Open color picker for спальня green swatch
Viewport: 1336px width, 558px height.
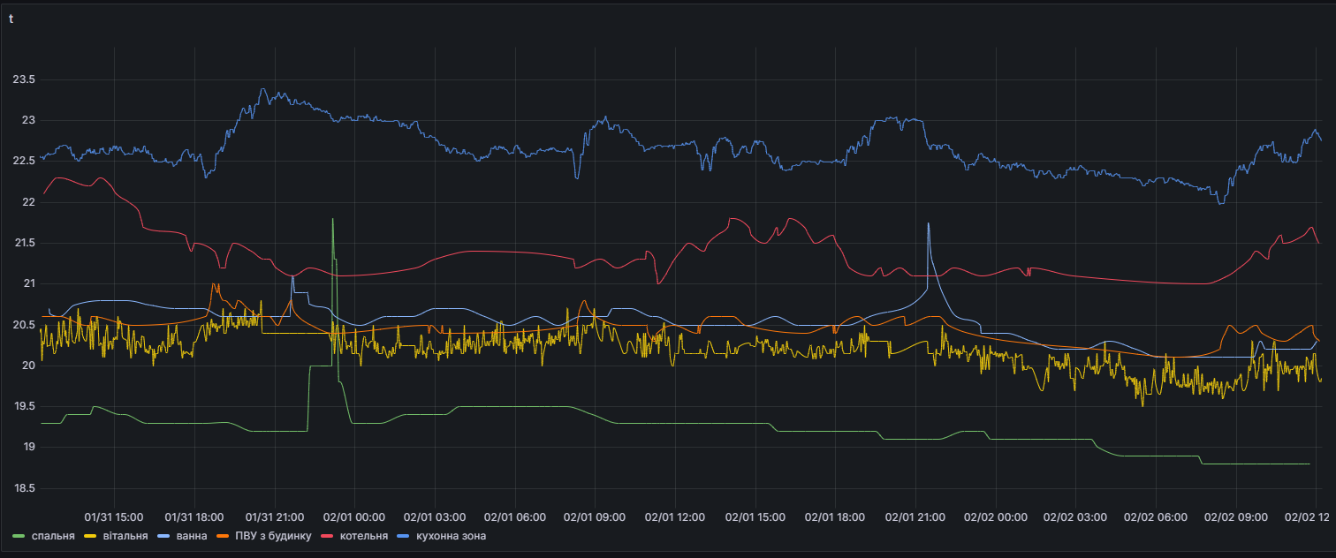[19, 536]
